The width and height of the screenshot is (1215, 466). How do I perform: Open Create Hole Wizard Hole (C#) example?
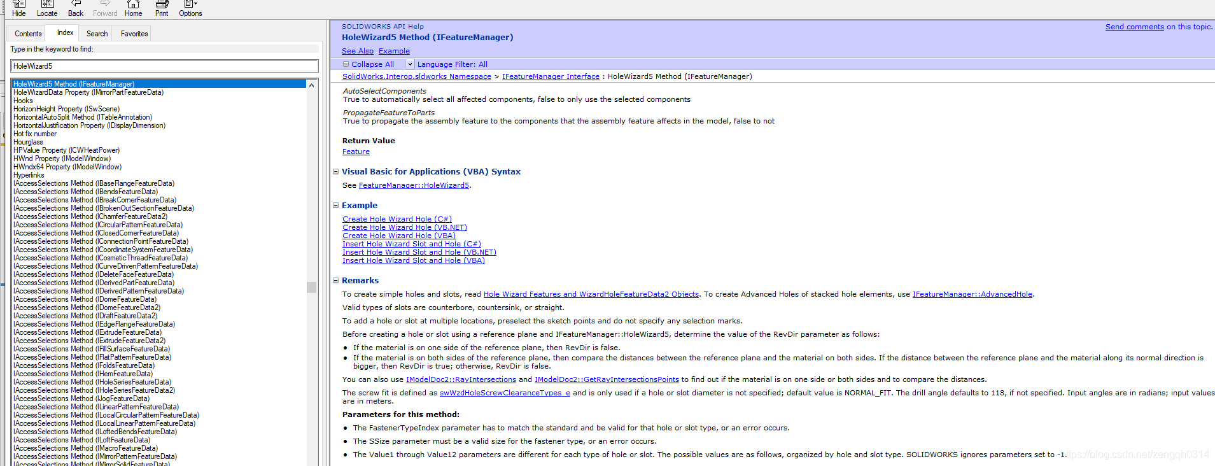tap(397, 219)
